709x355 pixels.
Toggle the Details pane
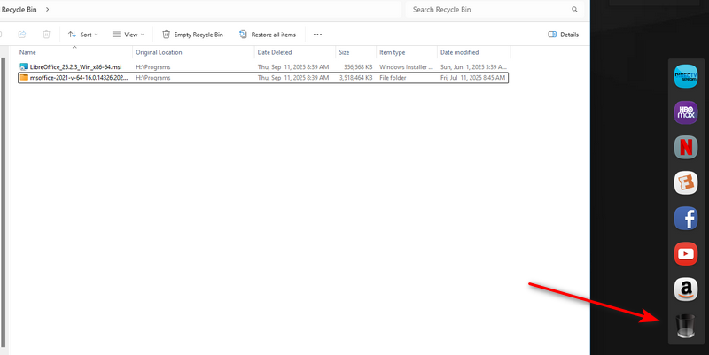click(564, 35)
